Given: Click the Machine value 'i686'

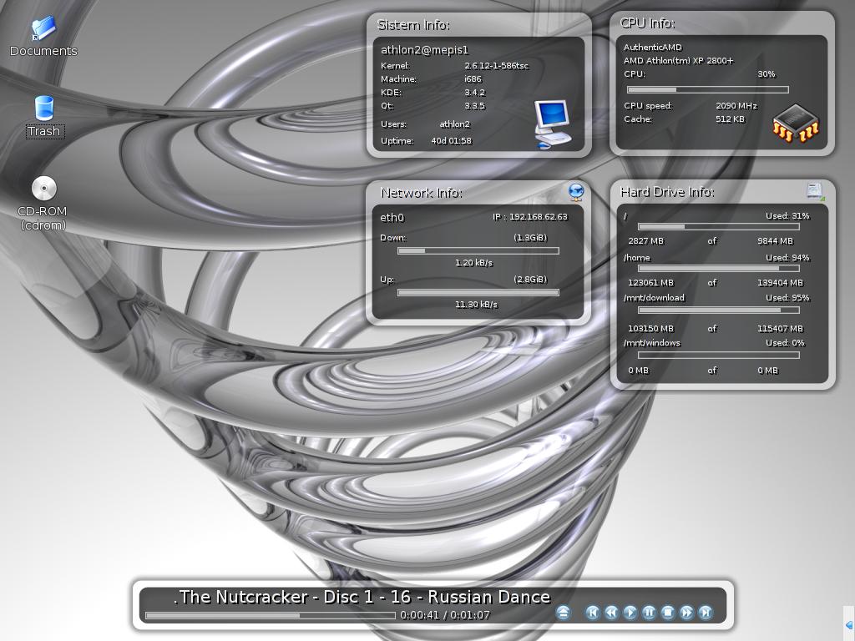Looking at the screenshot, I should point(473,79).
